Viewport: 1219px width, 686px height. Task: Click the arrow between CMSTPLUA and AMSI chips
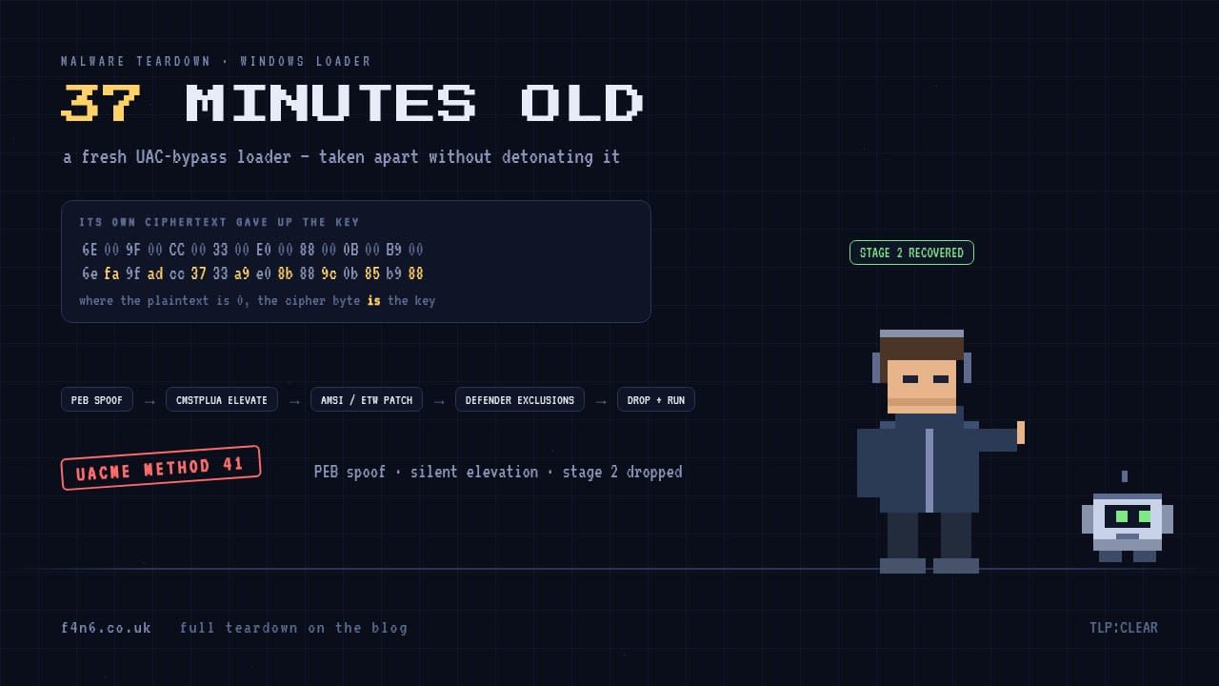click(x=294, y=401)
